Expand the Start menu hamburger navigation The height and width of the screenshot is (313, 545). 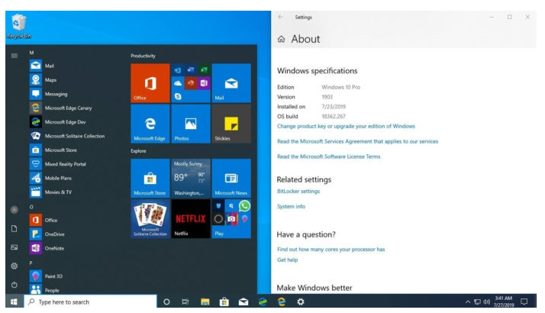click(15, 56)
